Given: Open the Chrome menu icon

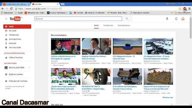Looking at the screenshot, I should [189, 9].
